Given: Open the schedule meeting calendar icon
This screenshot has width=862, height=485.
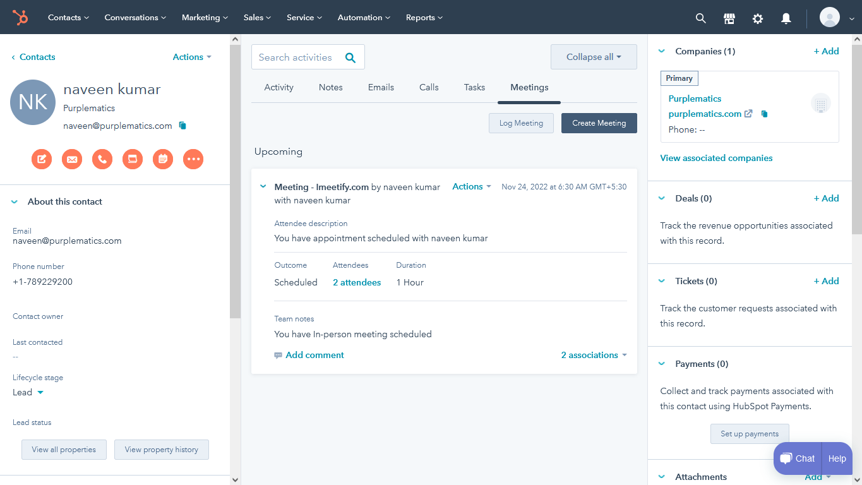Looking at the screenshot, I should [x=163, y=159].
